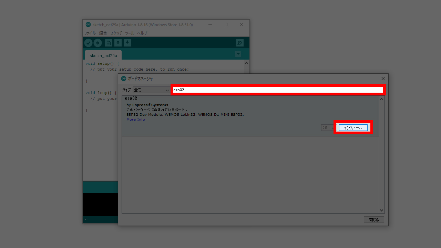Select the sketch_oct29a tab
This screenshot has height=248, width=441.
pos(103,55)
